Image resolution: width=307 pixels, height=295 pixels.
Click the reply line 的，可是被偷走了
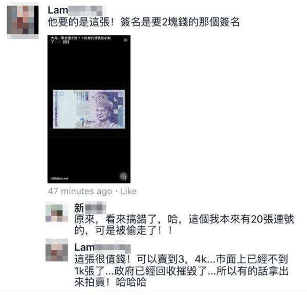123,230
